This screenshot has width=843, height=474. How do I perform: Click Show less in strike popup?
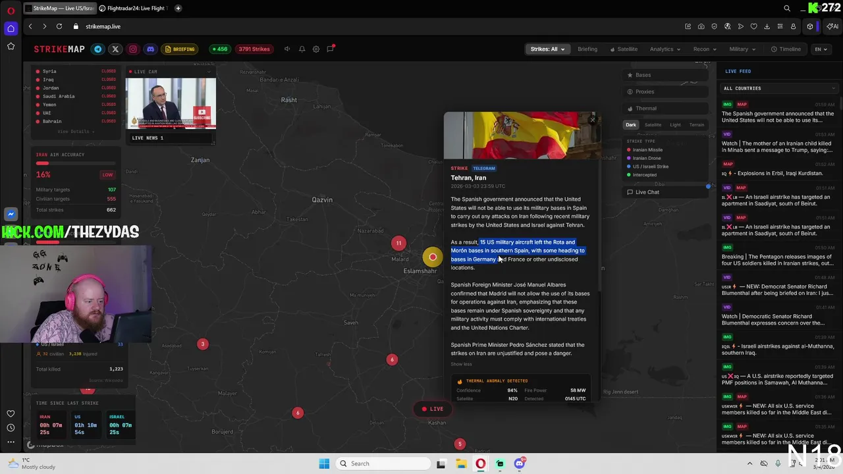pos(461,365)
